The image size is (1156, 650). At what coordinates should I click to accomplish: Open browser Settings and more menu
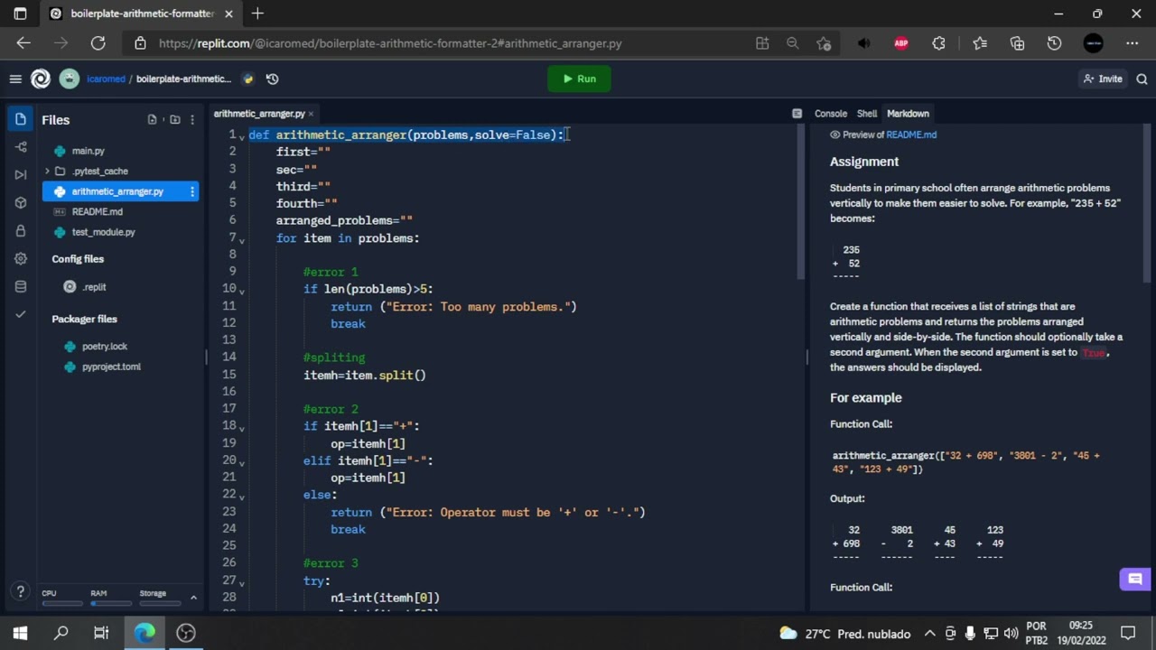click(x=1133, y=42)
